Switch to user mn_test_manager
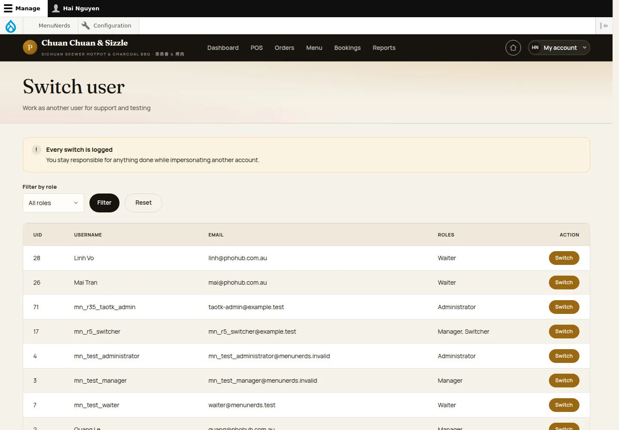Image resolution: width=619 pixels, height=430 pixels. pyautogui.click(x=564, y=381)
